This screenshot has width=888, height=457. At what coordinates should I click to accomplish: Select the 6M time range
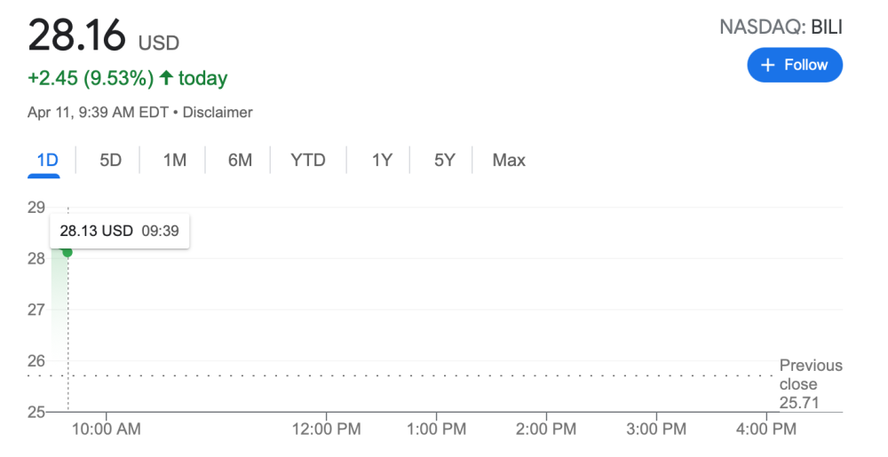point(240,160)
